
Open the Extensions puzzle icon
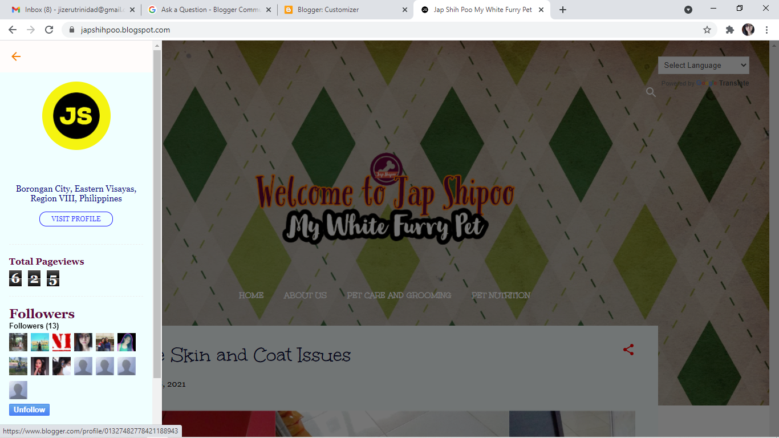coord(730,30)
